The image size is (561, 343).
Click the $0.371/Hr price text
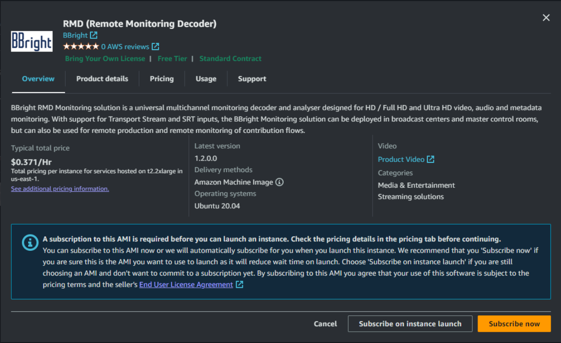[x=31, y=162]
